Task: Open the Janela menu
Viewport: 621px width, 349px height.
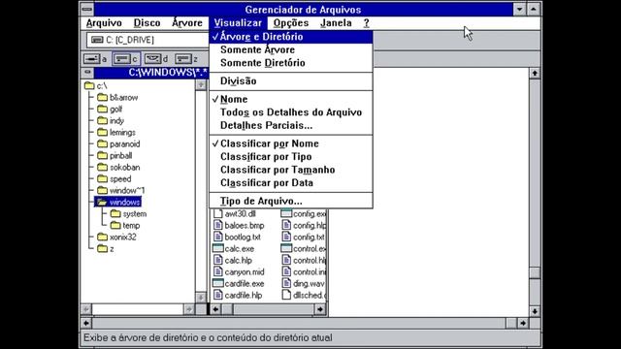Action: pyautogui.click(x=336, y=23)
